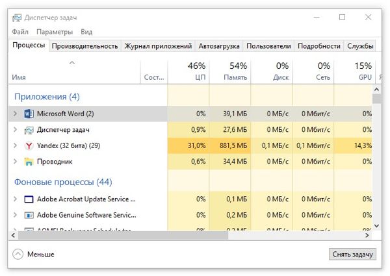Select the Yandex (32 бита) (29) row name
Screen dimensions: 390x276
68,145
